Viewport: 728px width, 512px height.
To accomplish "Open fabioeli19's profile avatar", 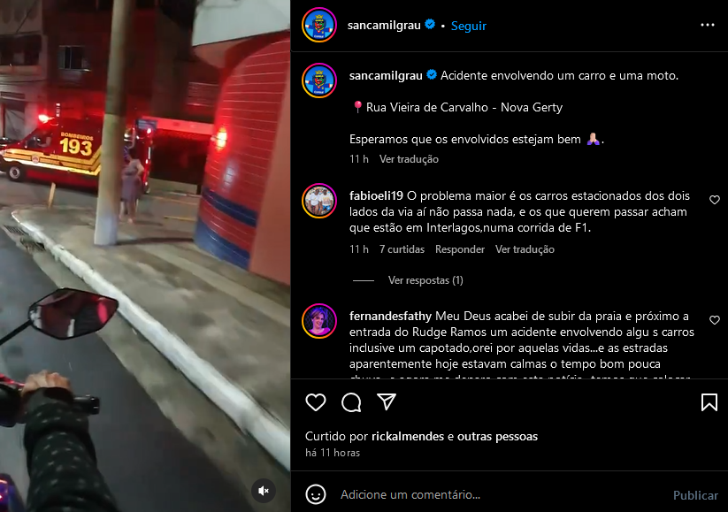I will coord(319,201).
